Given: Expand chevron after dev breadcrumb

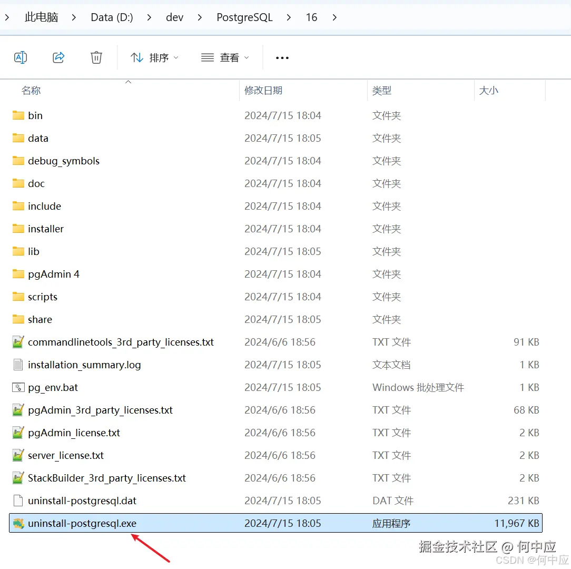Looking at the screenshot, I should (x=200, y=17).
